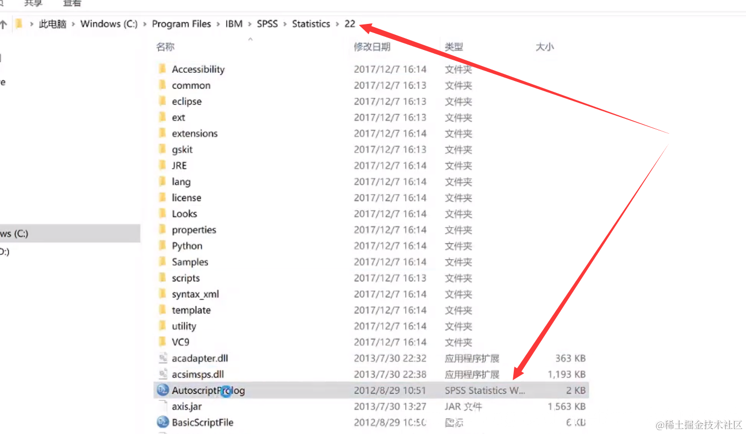746x434 pixels.
Task: Sort by 名称 column header
Action: 165,47
